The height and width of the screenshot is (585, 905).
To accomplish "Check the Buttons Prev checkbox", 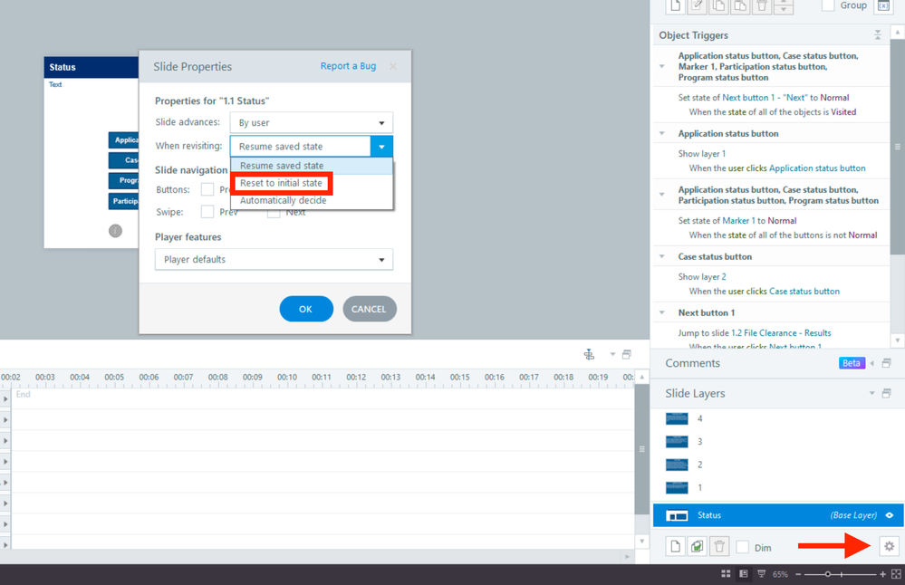I will (207, 189).
